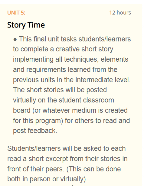Click 'both in person or virtually)'
144x188 pixels.
[x=47, y=179]
